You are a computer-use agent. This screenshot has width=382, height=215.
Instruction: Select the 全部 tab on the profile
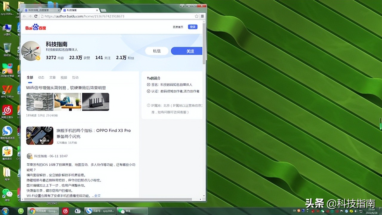click(30, 77)
